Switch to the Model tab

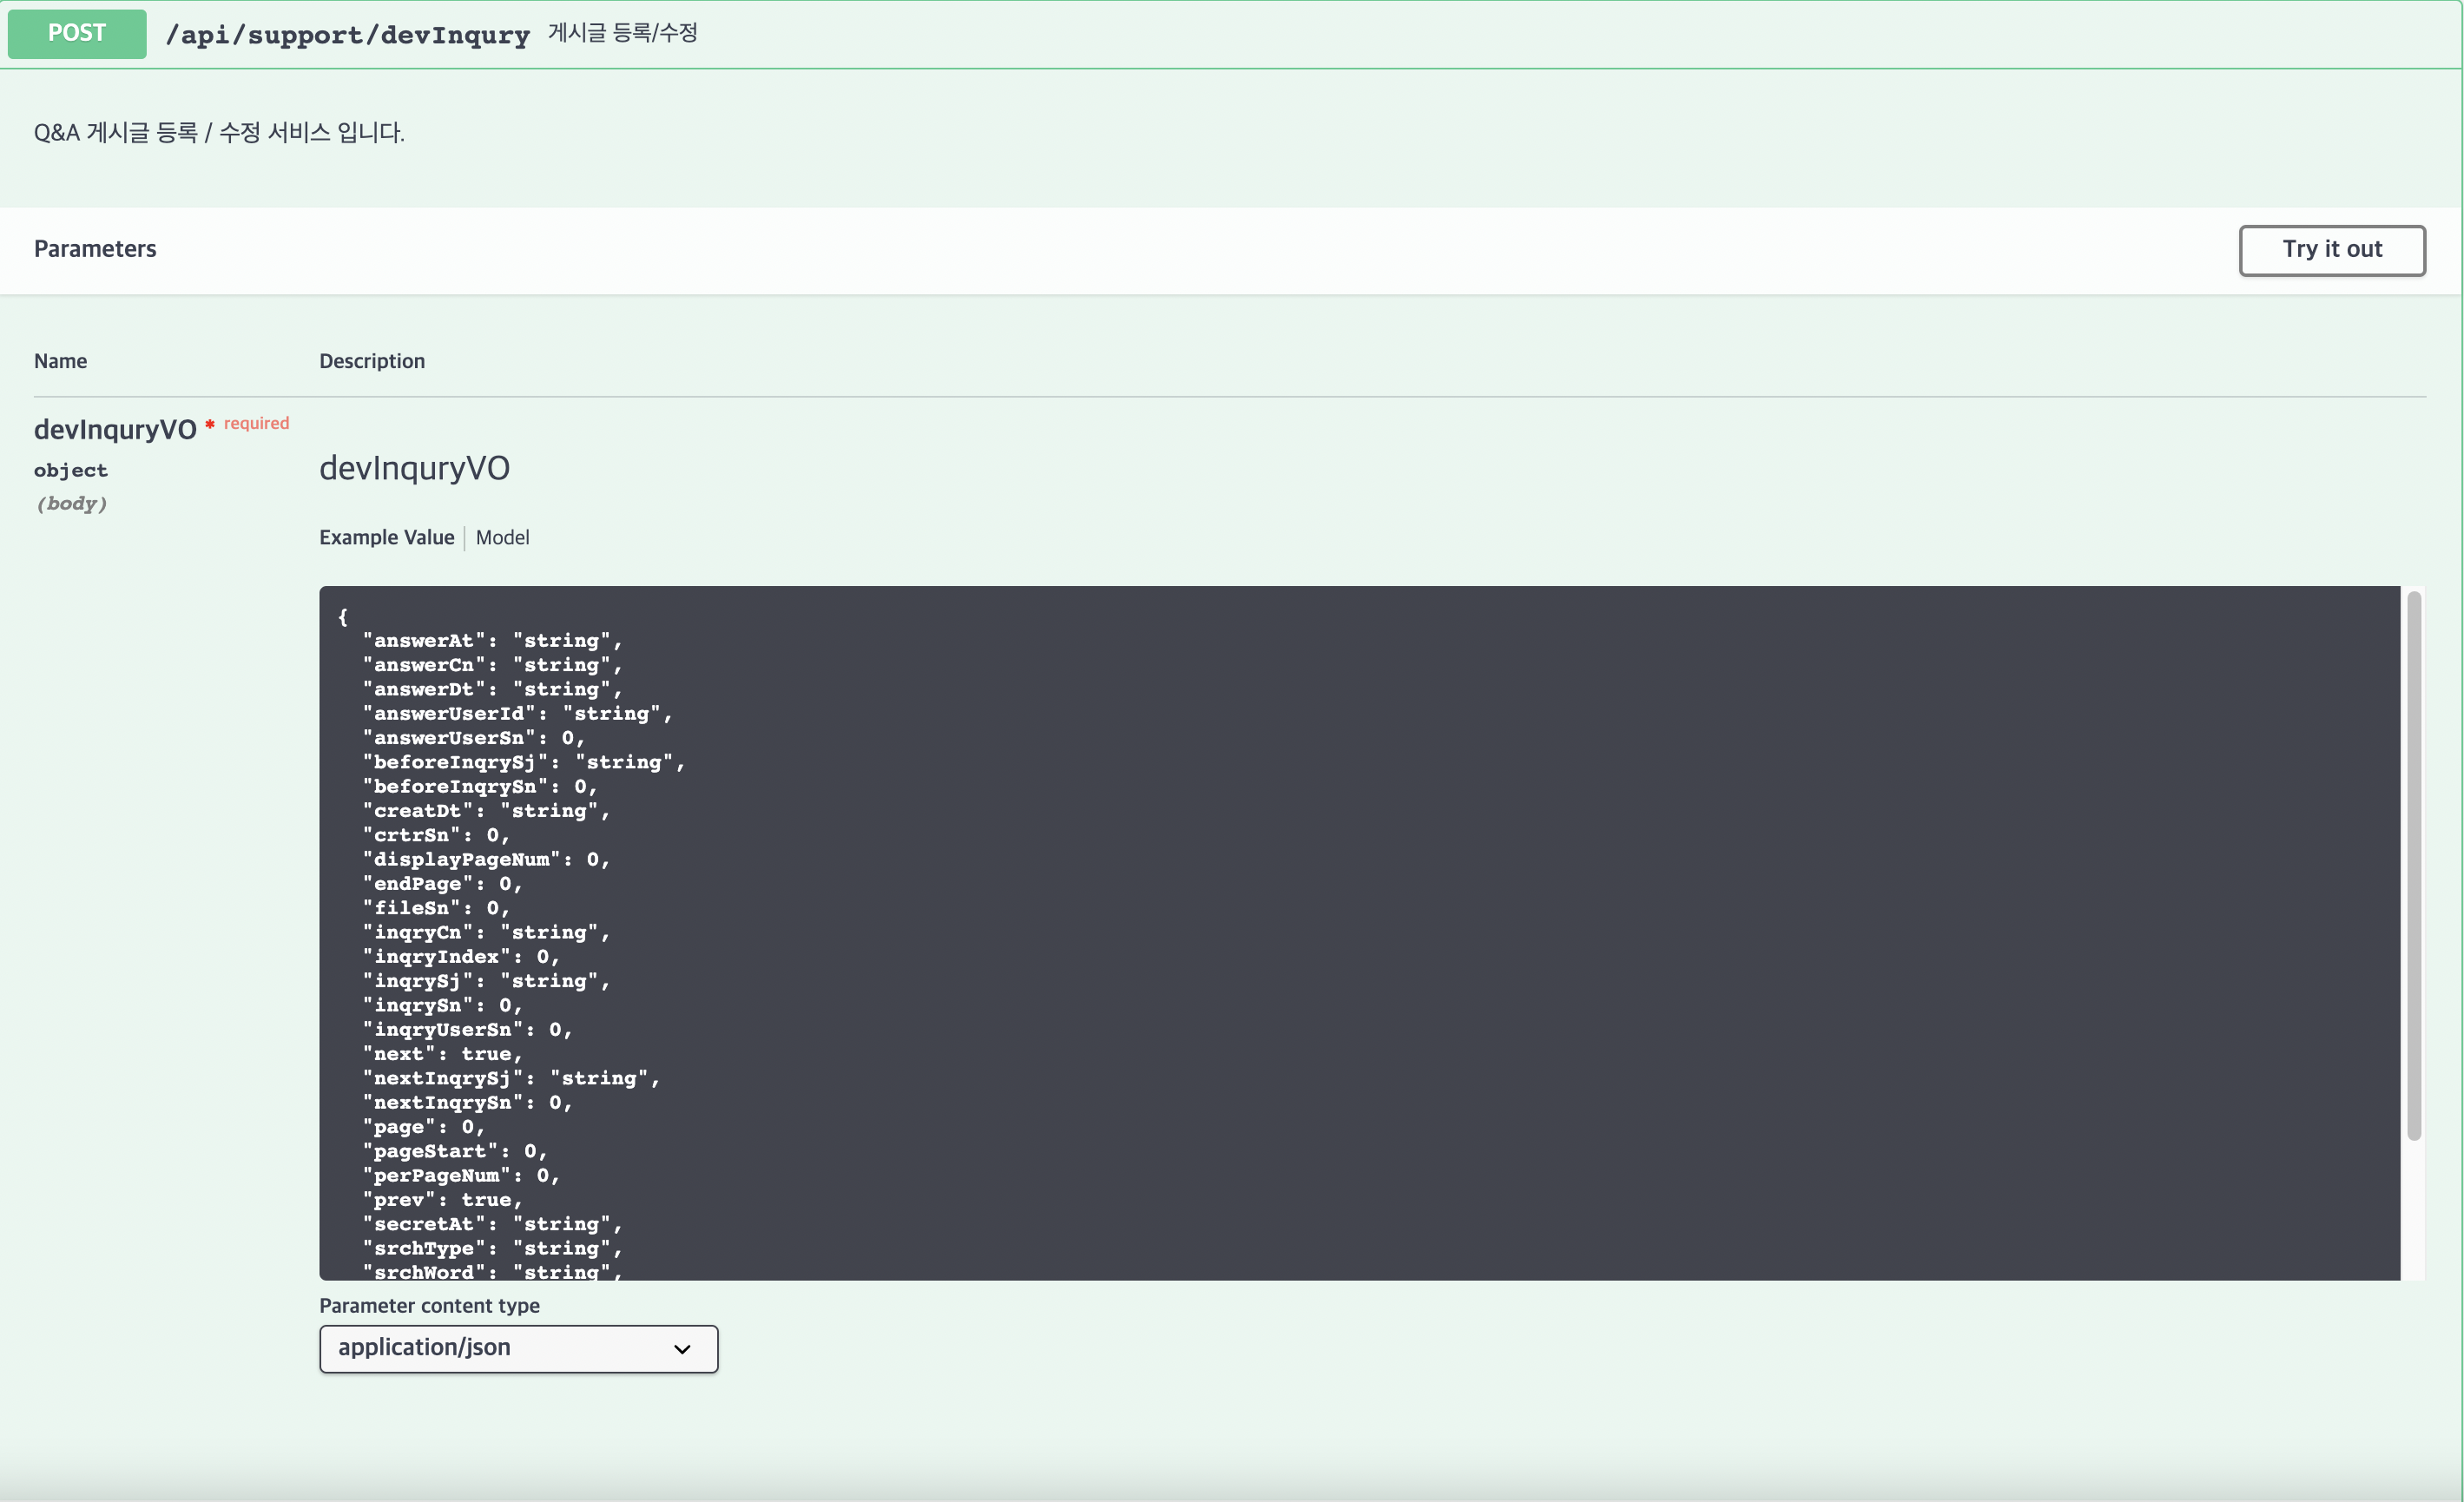click(x=502, y=537)
